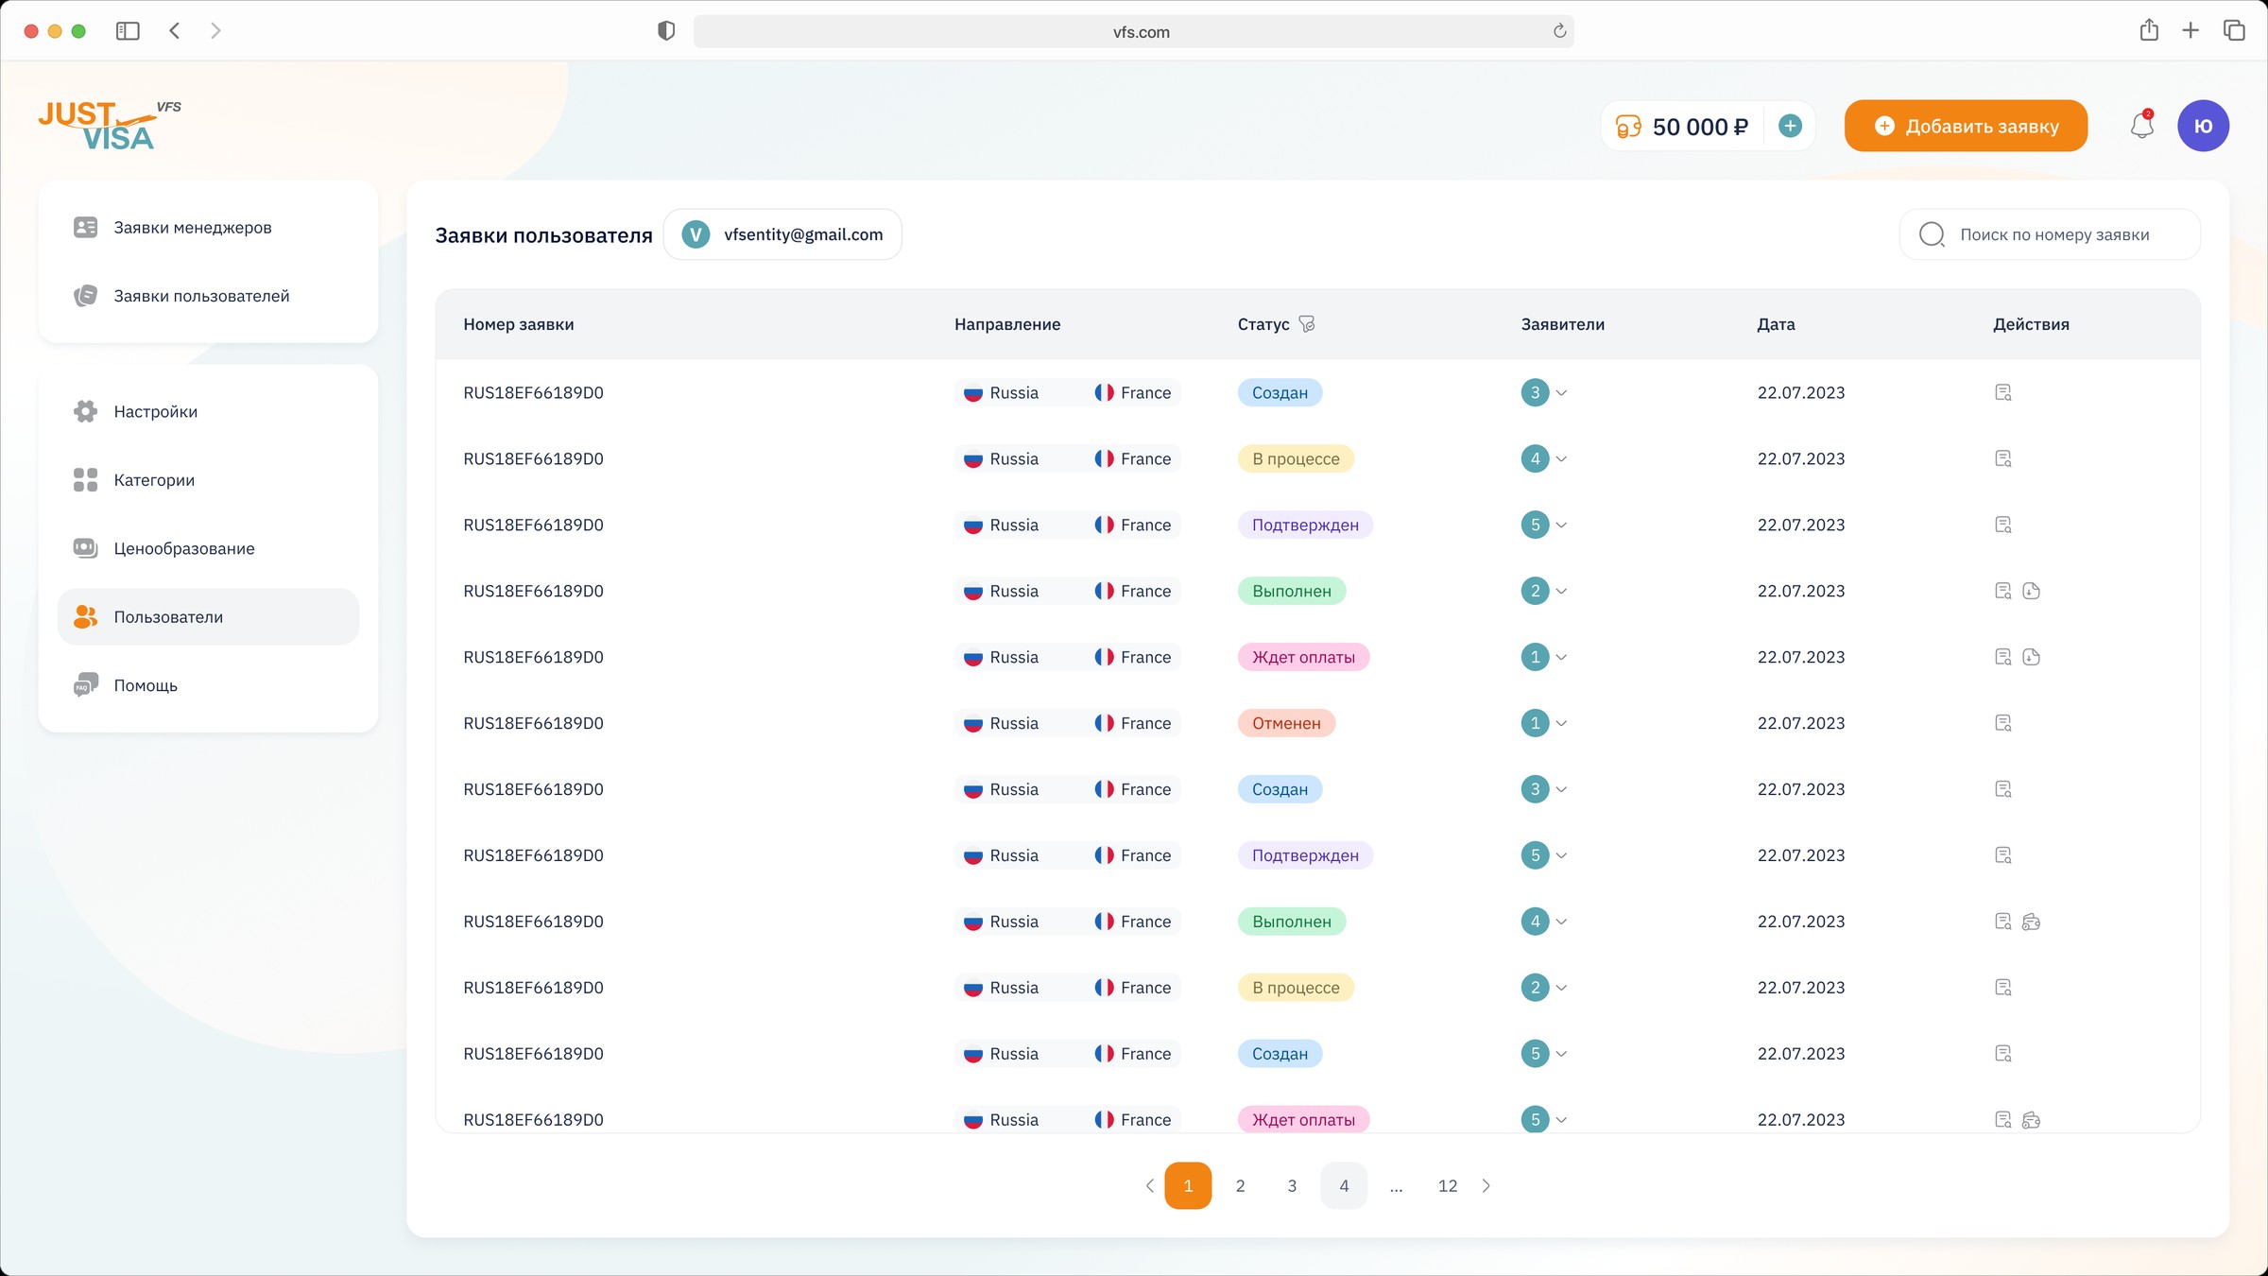Click the vfs.com address bar
Image resolution: width=2268 pixels, height=1276 pixels.
1133,31
